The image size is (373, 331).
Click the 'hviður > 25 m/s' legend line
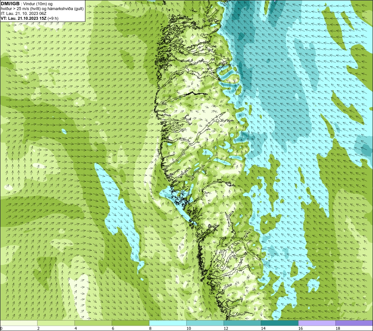click(42, 9)
